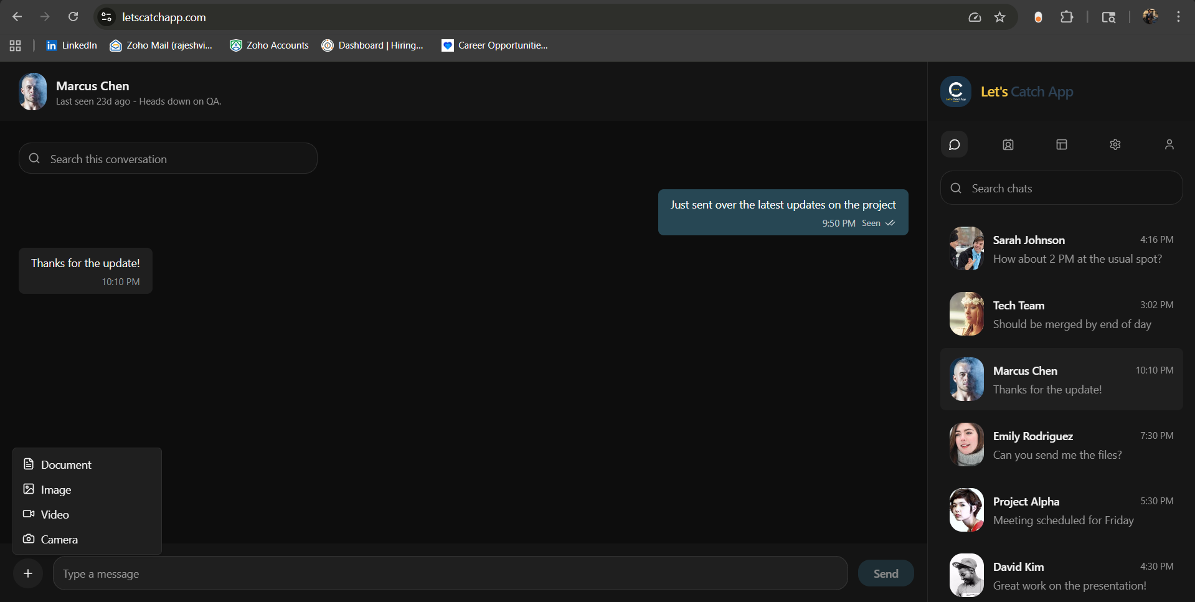The width and height of the screenshot is (1195, 602).
Task: Click the search icon in Search chats
Action: point(956,188)
